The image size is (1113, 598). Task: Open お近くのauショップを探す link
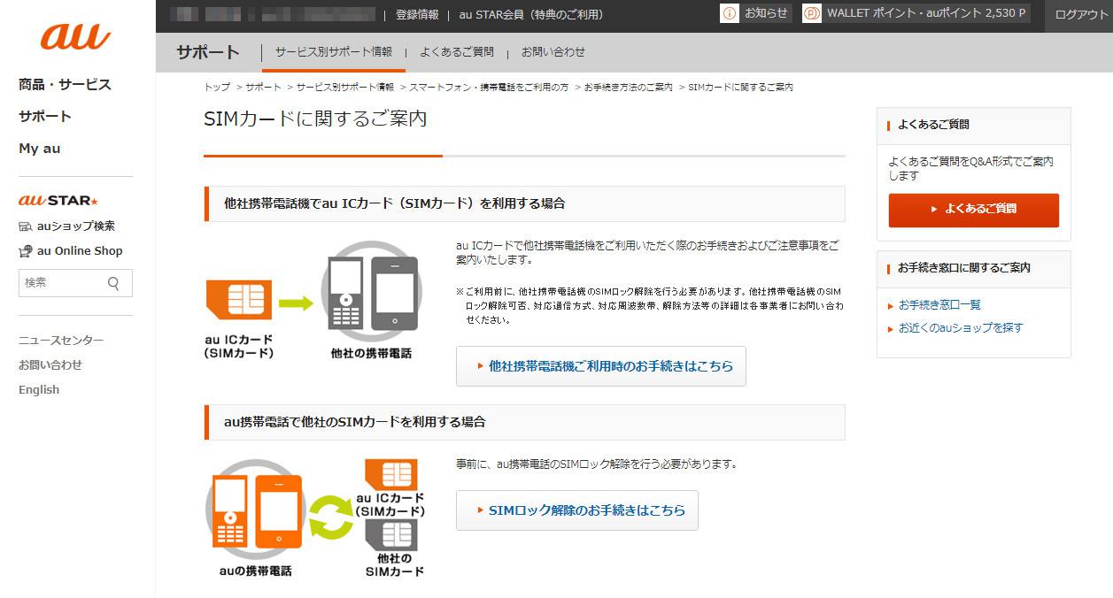click(961, 328)
